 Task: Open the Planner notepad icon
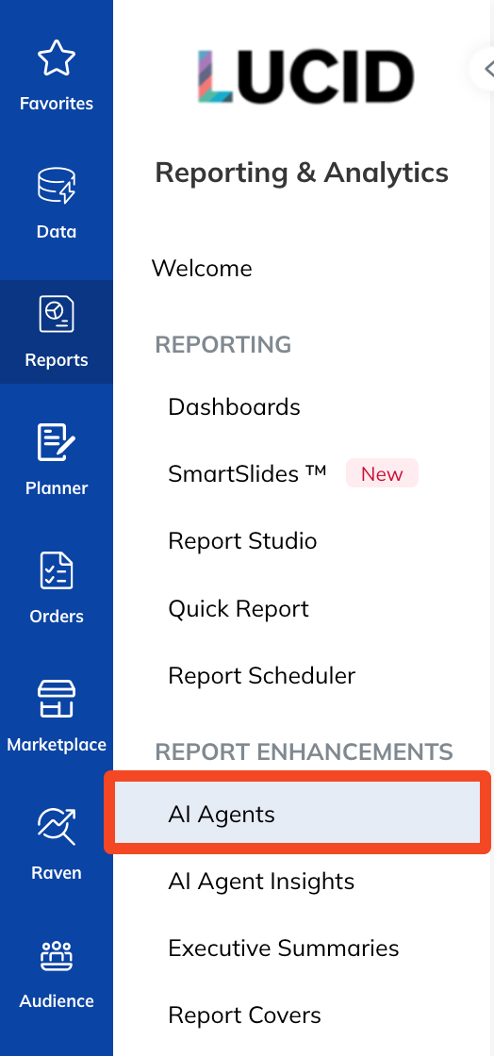click(57, 442)
